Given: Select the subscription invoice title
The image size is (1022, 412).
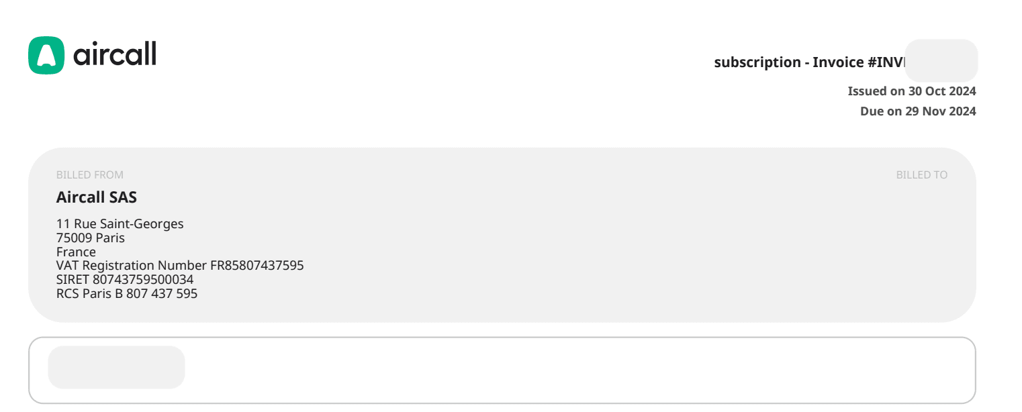Looking at the screenshot, I should coord(809,62).
